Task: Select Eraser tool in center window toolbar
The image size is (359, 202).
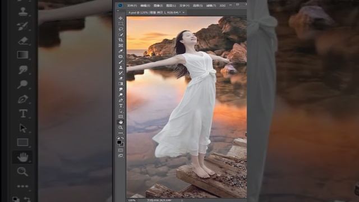Action: click(121, 79)
